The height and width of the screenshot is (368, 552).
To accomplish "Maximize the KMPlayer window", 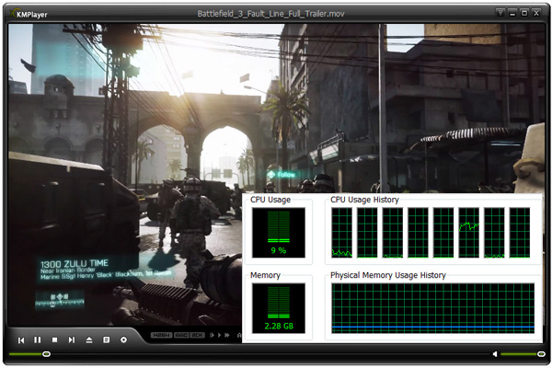I will click(x=524, y=13).
